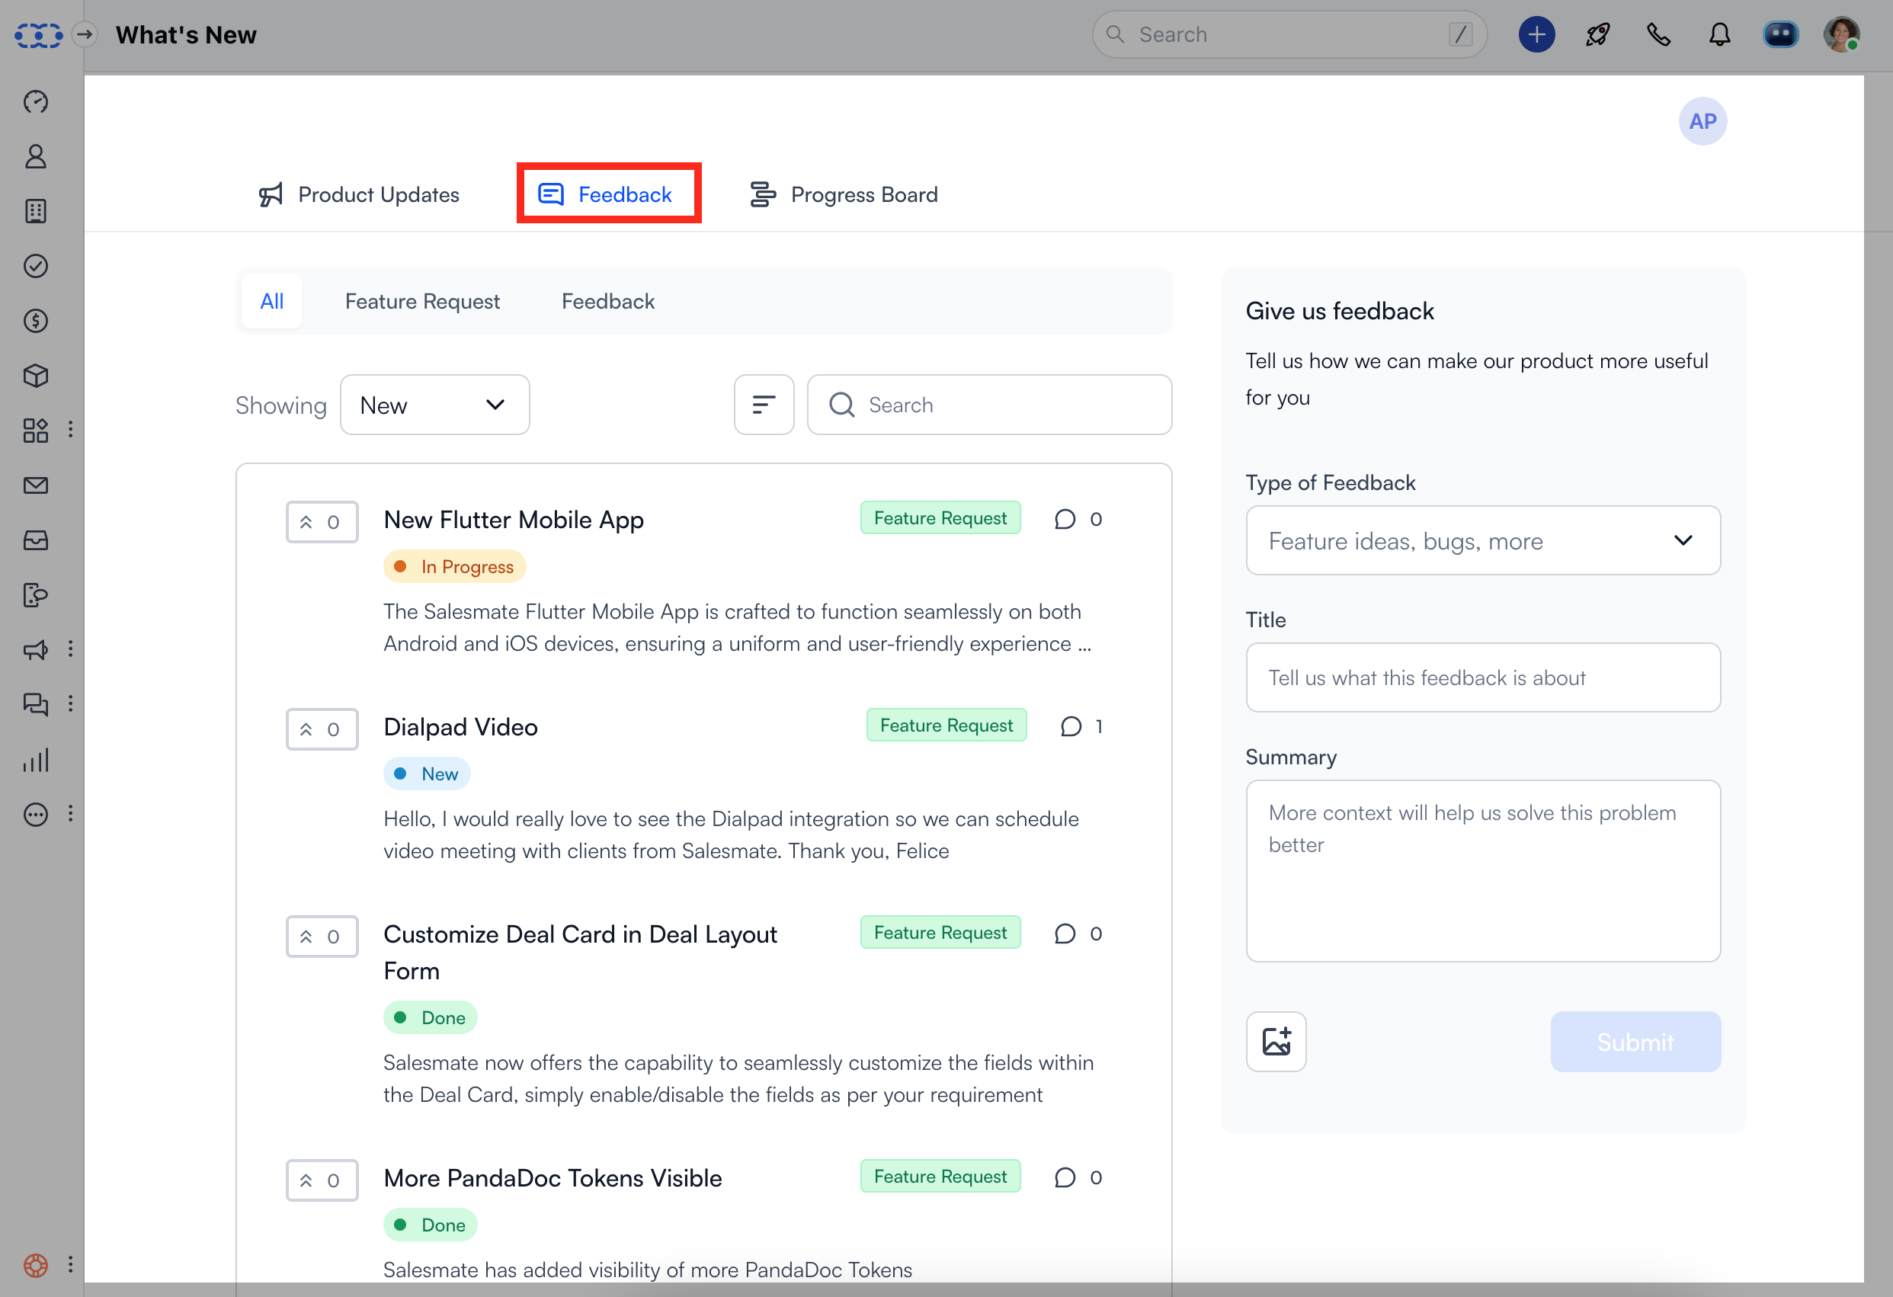Attach an image with the image-plus button
Image resolution: width=1893 pixels, height=1297 pixels.
click(1276, 1042)
